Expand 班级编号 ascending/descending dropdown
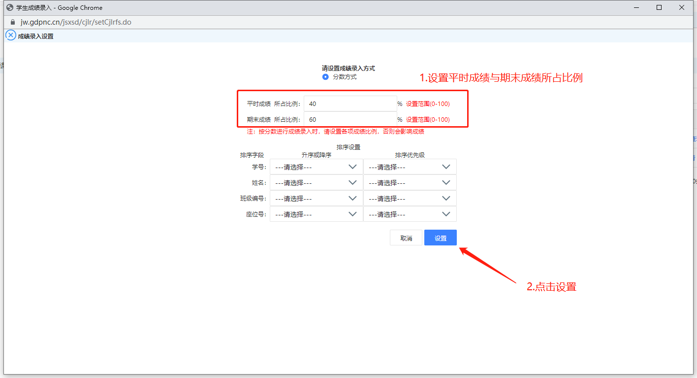 (316, 199)
